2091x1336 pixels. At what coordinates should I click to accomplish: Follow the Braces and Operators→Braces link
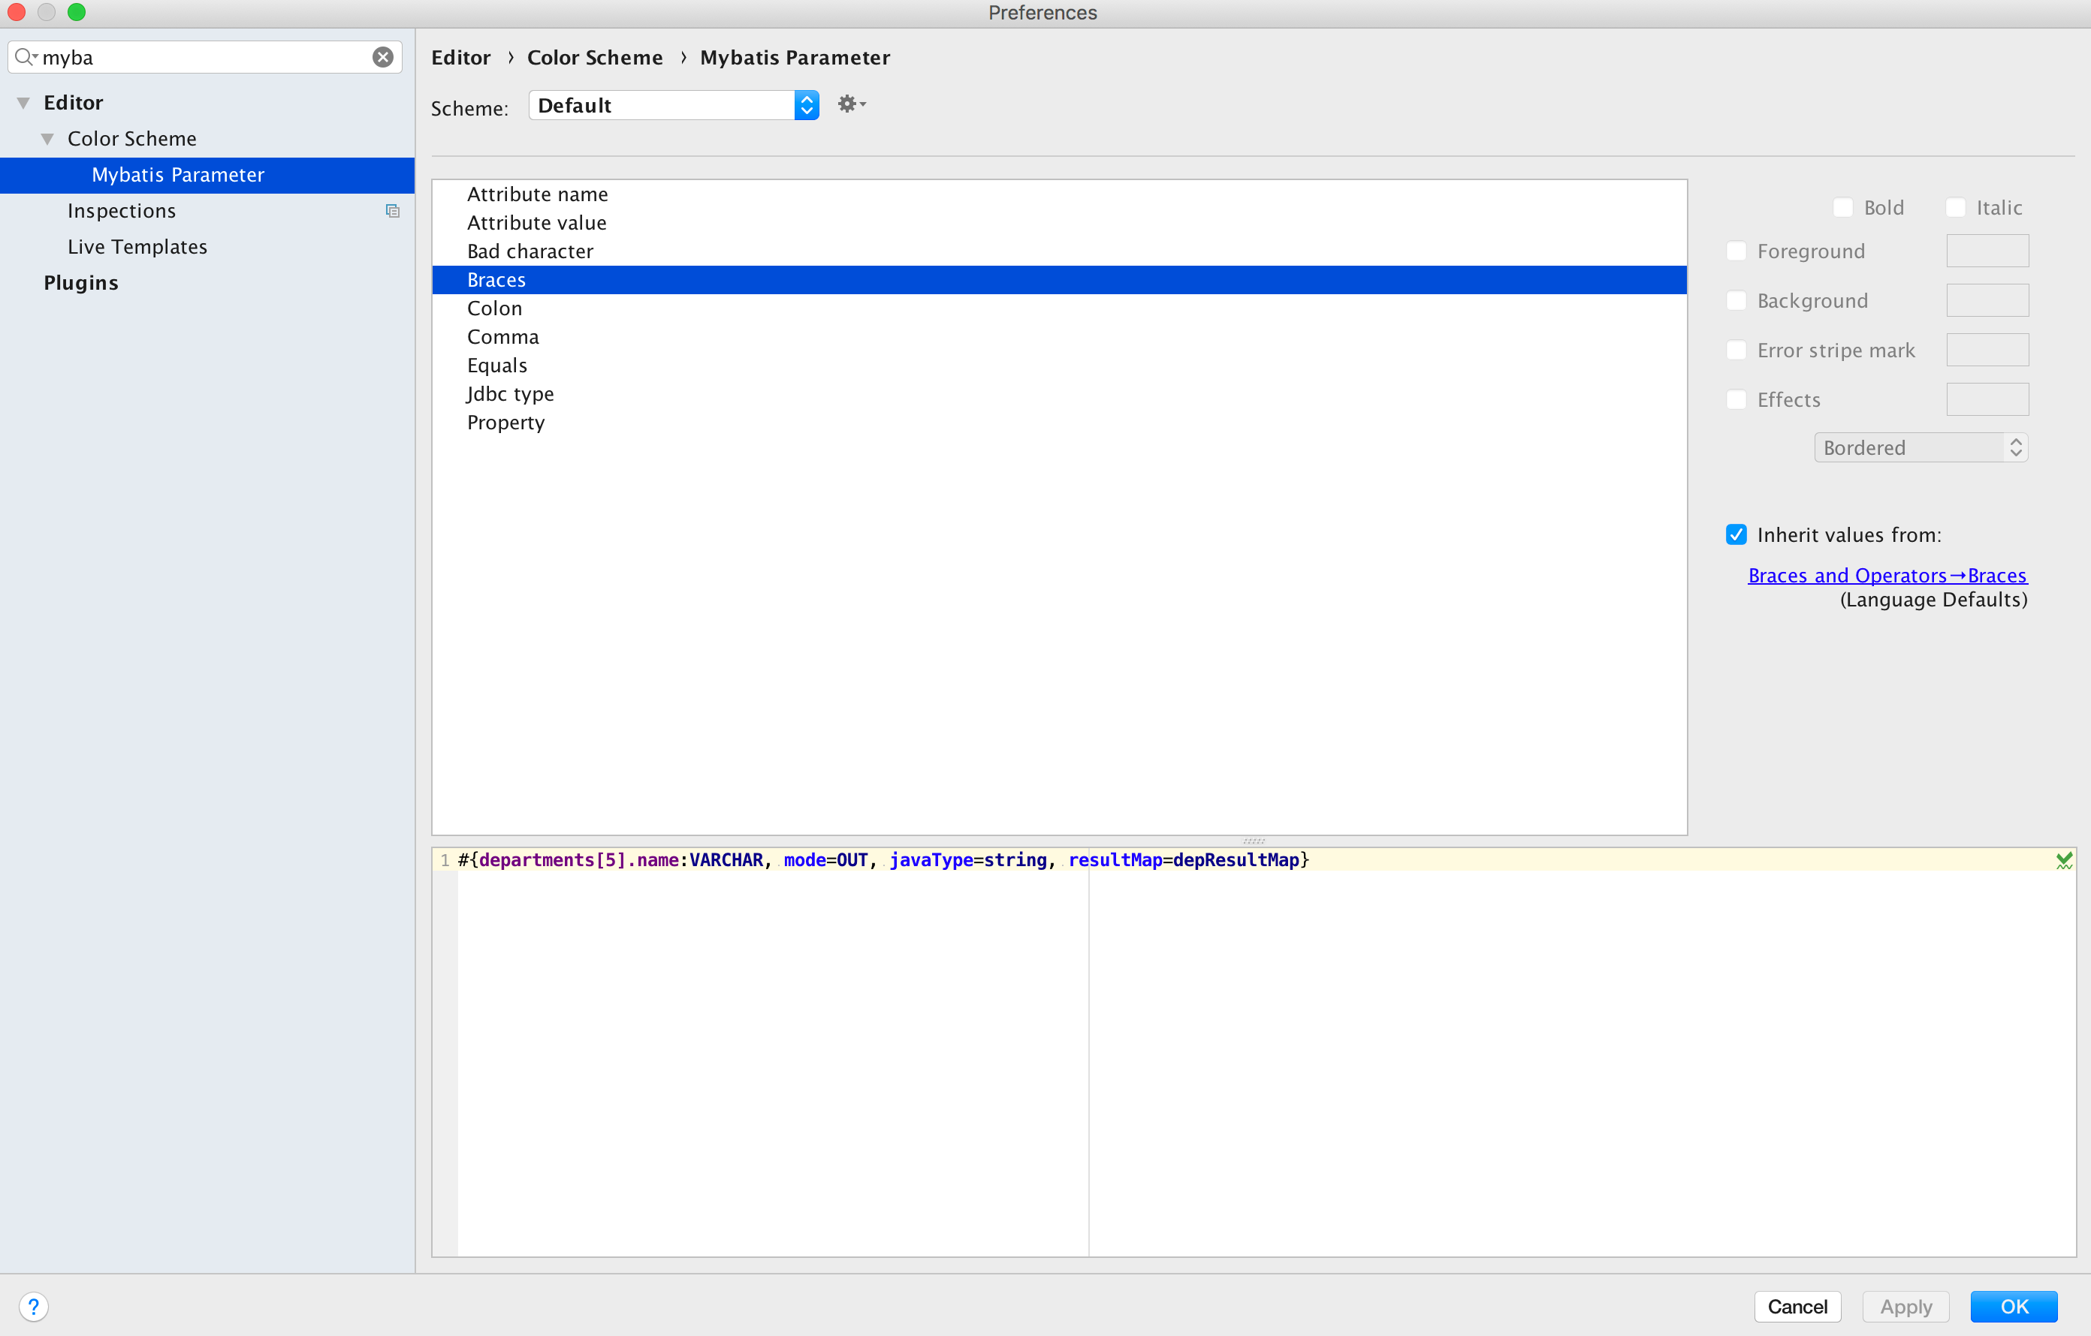click(1887, 575)
